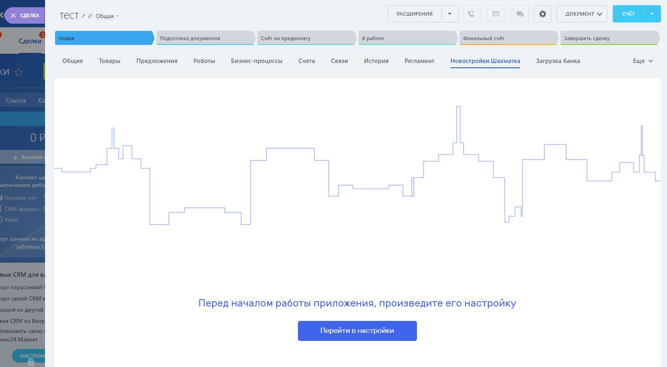The image size is (667, 367).
Task: Close the deal panel with X
Action: (14, 16)
